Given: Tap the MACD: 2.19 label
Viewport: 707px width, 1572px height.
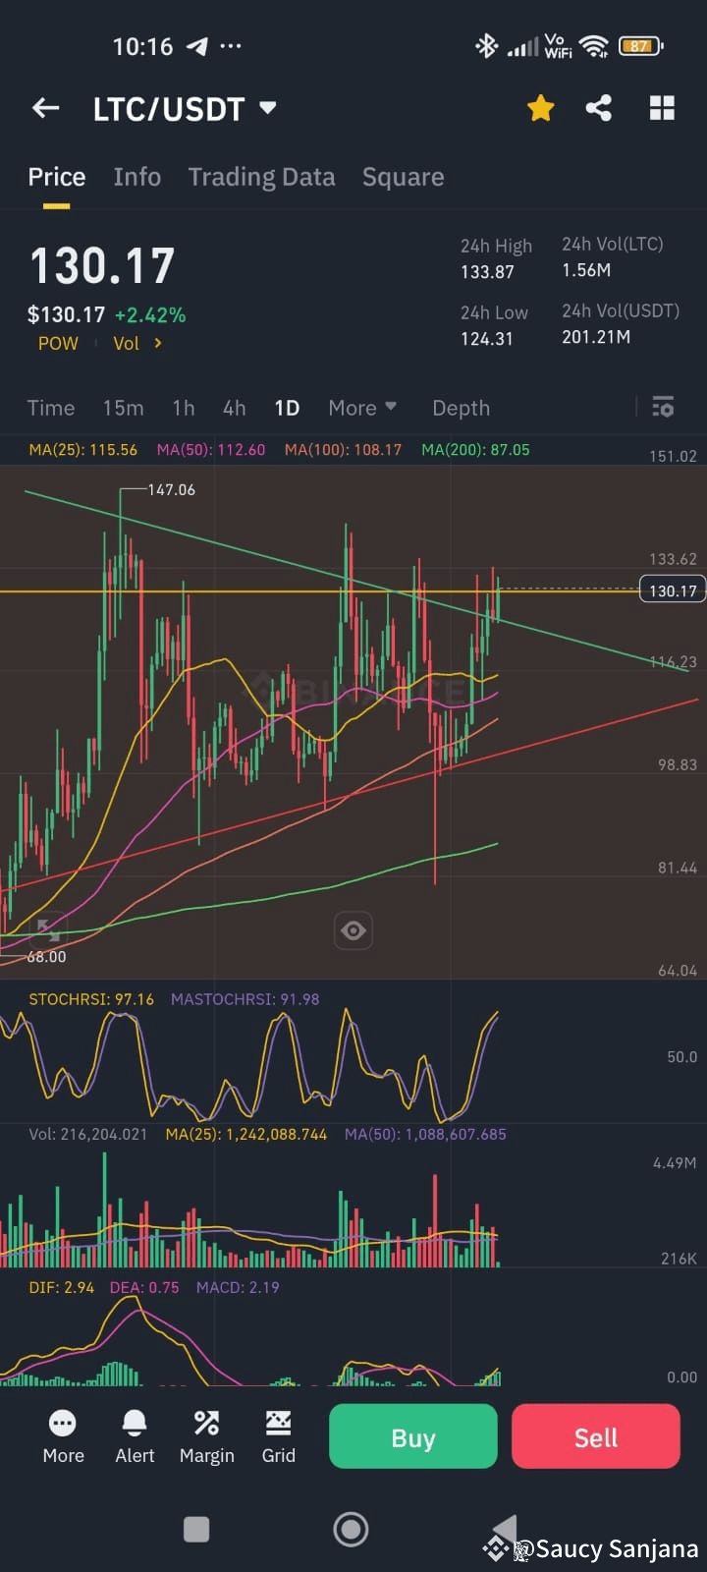Looking at the screenshot, I should 238,1287.
